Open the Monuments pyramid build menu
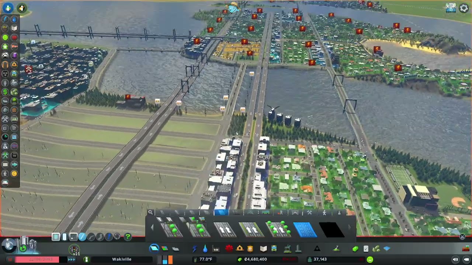Viewport: 472px width, 265px height. [x=317, y=249]
